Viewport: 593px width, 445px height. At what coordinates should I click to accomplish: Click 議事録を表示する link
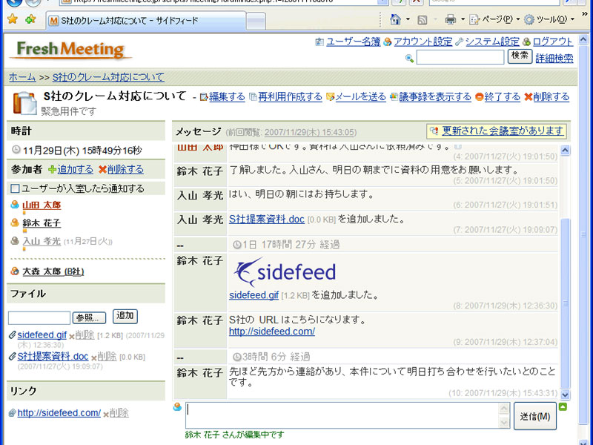435,97
